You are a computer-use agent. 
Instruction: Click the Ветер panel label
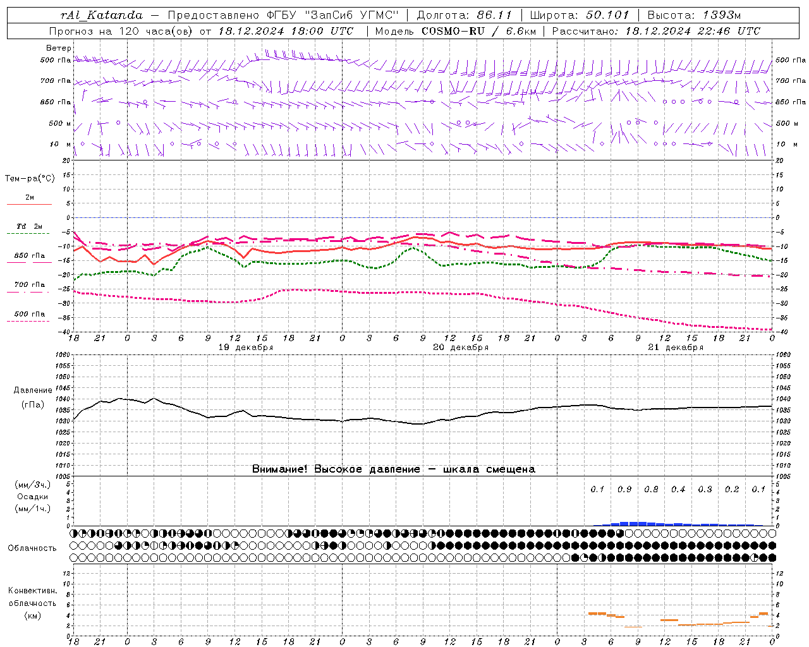pyautogui.click(x=59, y=48)
